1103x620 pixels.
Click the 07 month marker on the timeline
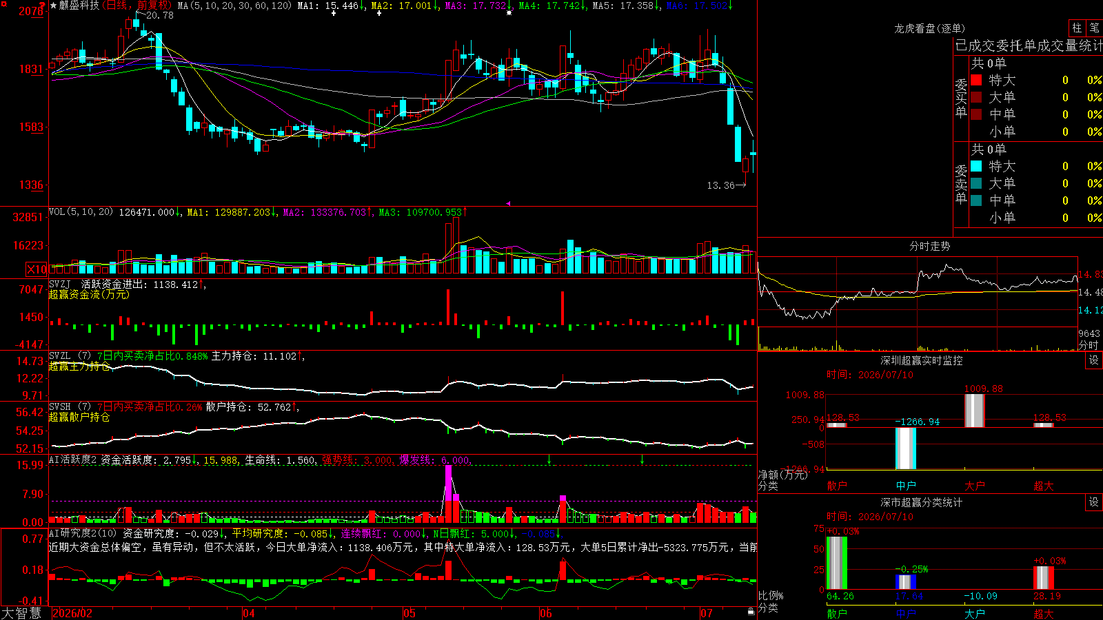point(707,613)
